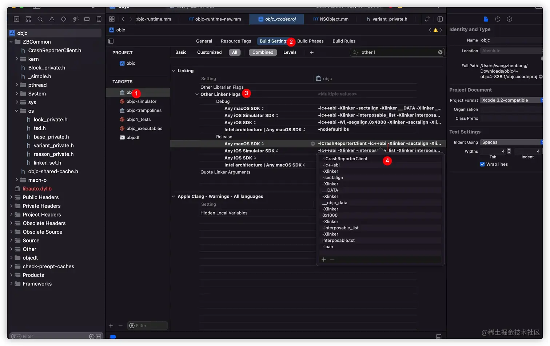Reveal project file in Finder arrow

[x=541, y=77]
